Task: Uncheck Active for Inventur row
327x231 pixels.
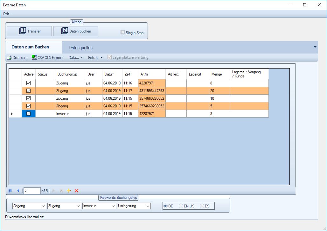Action: 29,114
